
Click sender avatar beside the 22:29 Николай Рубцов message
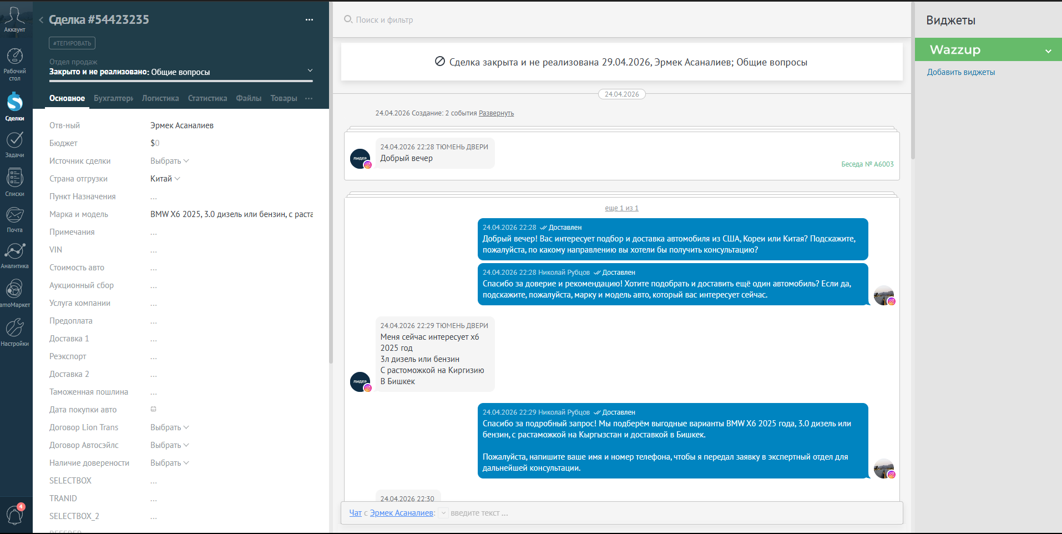tap(884, 468)
